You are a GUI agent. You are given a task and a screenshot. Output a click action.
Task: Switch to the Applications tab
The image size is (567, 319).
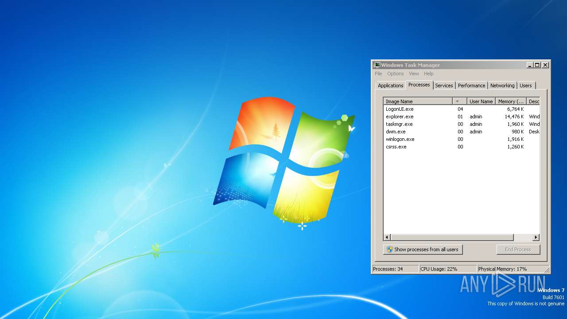[391, 86]
